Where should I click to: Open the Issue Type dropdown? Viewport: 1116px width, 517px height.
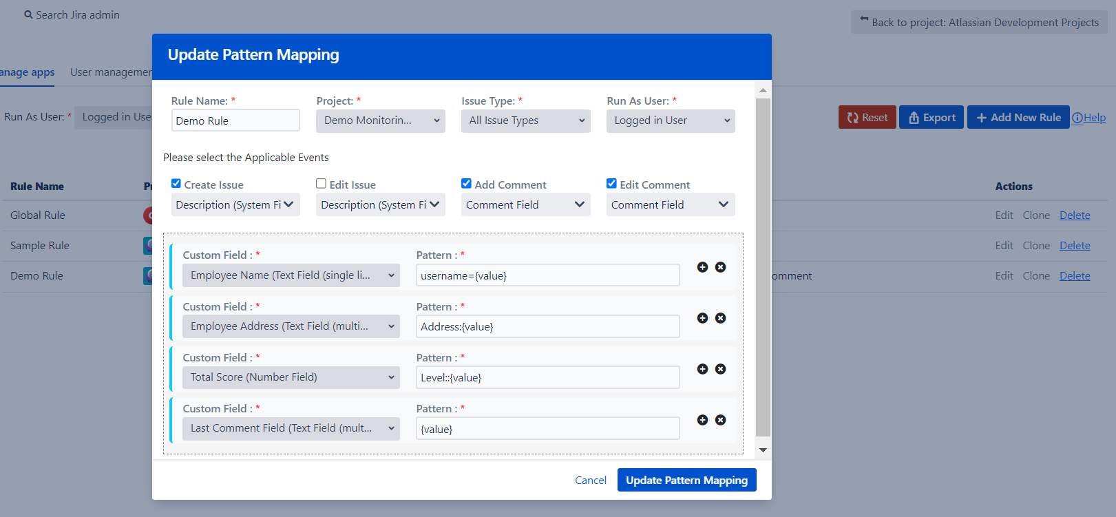[x=526, y=121]
